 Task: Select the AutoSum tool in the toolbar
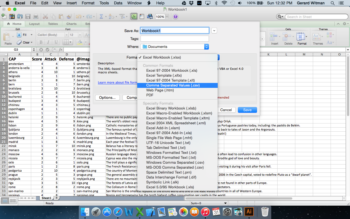pyautogui.click(x=101, y=16)
